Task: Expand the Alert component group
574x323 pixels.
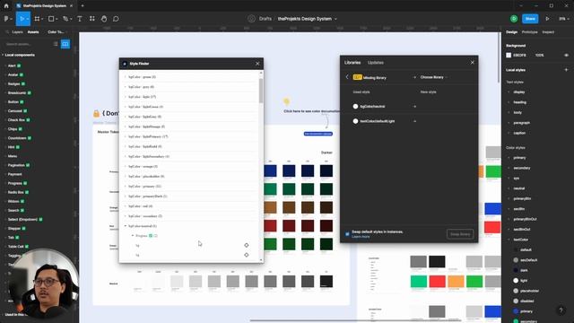Action: click(5, 65)
